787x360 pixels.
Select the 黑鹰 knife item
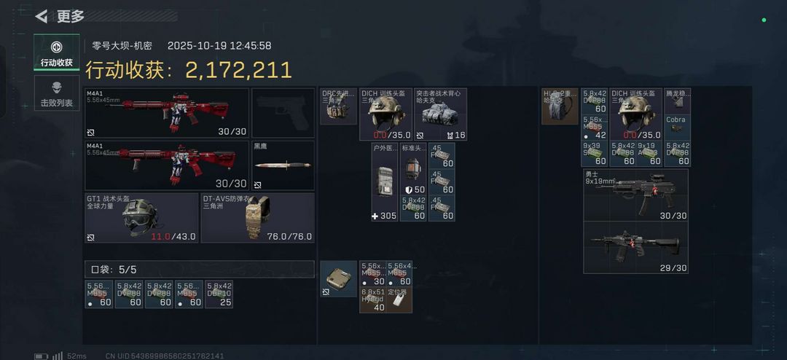(283, 165)
